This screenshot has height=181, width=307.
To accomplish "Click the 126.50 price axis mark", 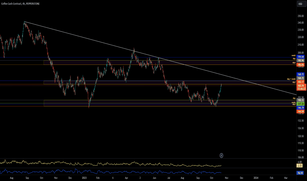I will tap(300, 128).
